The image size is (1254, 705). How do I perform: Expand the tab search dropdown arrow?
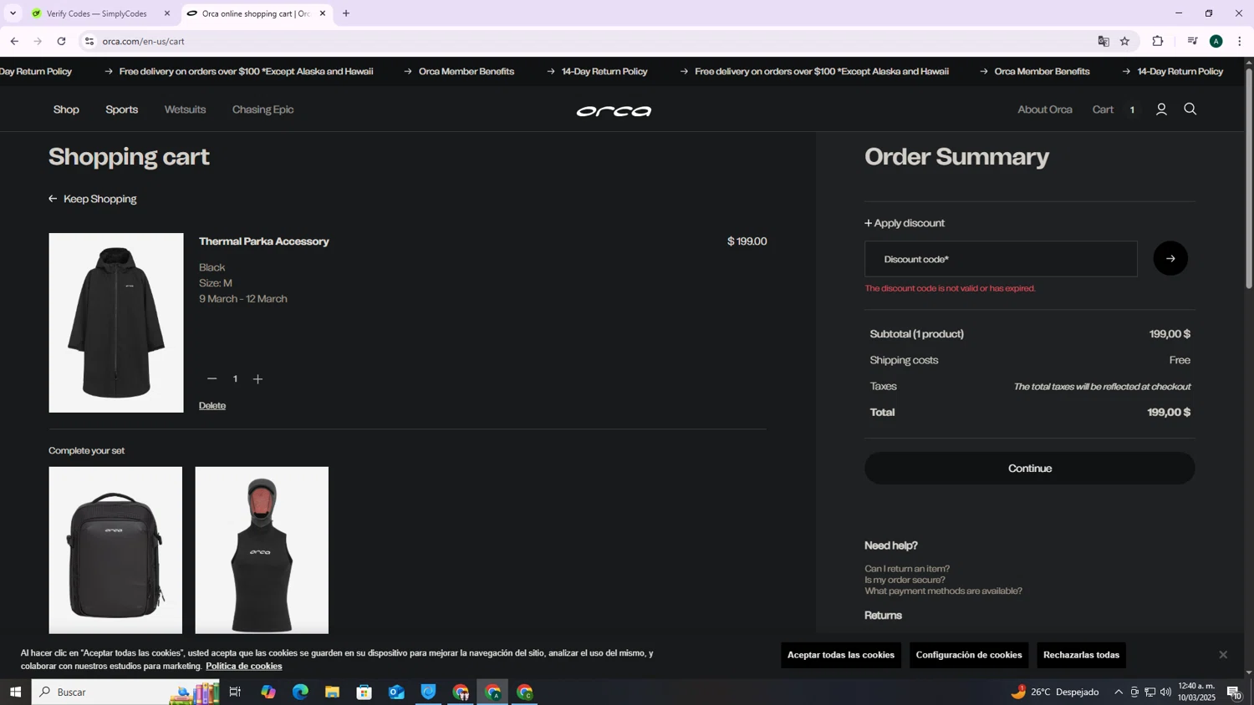13,13
